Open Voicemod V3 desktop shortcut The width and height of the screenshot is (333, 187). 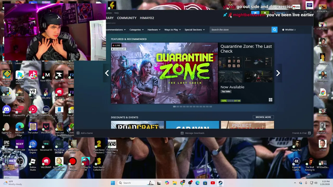click(x=46, y=146)
